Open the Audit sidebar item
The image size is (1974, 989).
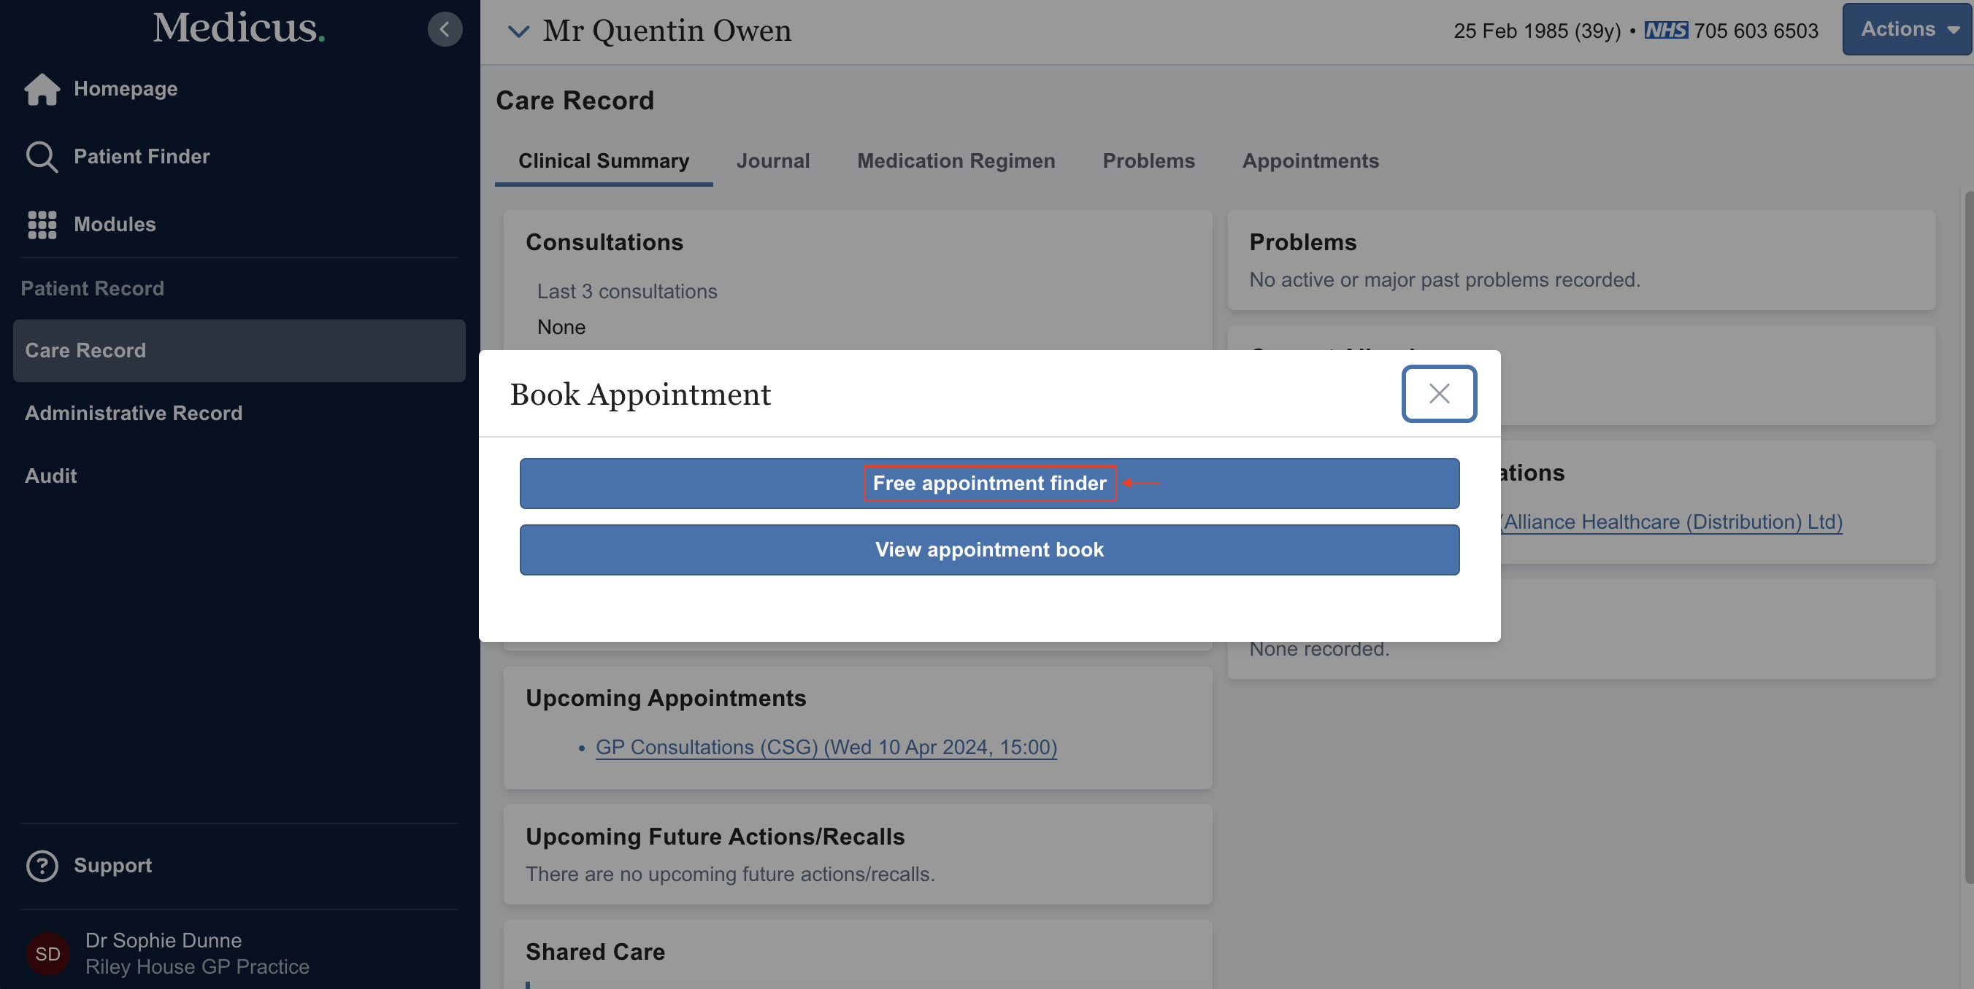[50, 476]
